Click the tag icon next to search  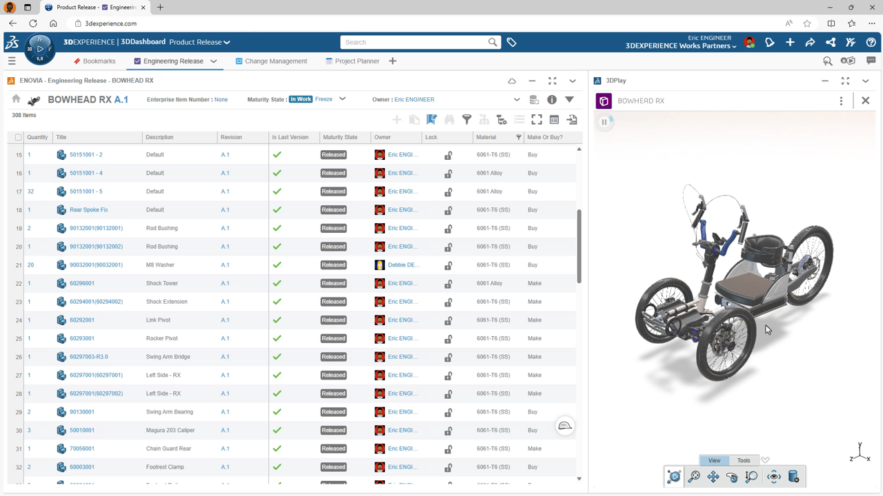pyautogui.click(x=512, y=42)
